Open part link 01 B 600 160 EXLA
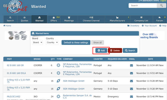This screenshot has height=100, width=167. pos(16,73)
